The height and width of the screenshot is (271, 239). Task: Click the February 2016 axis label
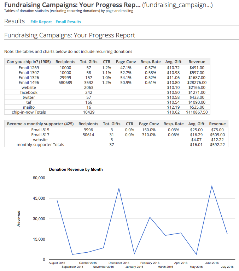pos(150,263)
